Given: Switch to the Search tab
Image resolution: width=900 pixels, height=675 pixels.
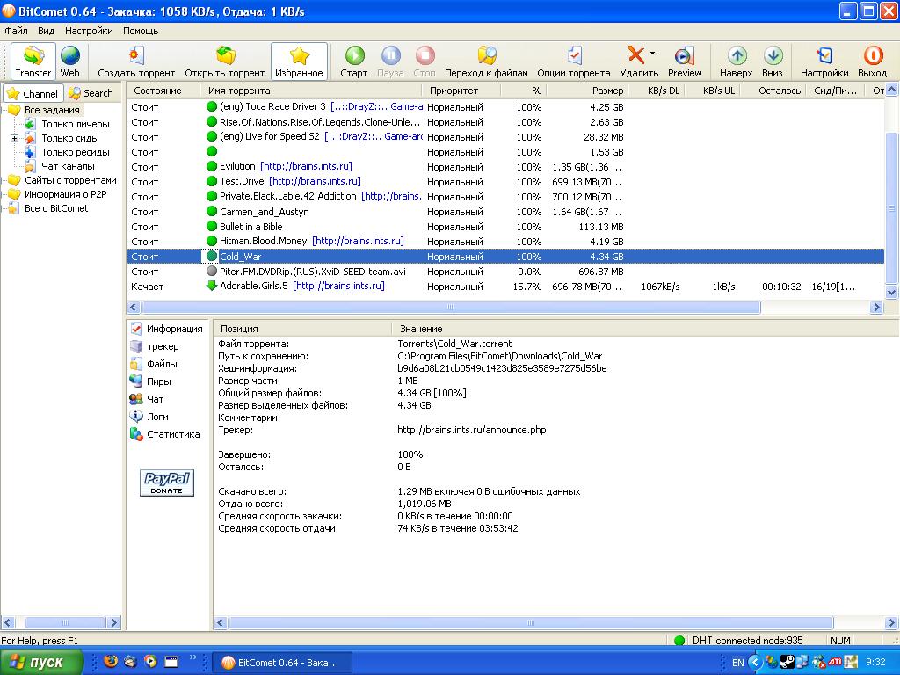Looking at the screenshot, I should click(x=91, y=93).
